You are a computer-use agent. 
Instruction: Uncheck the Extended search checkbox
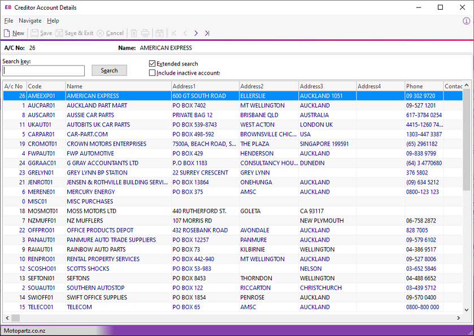coord(152,63)
